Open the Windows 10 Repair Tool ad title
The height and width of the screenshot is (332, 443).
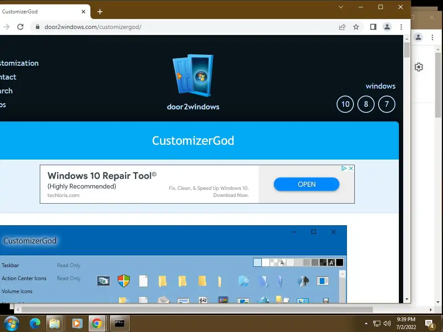102,176
